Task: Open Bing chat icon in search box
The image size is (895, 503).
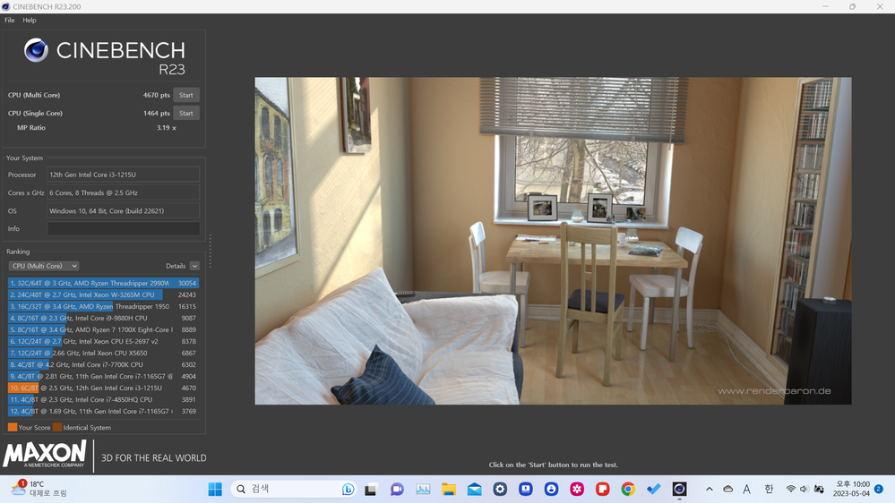Action: [x=348, y=490]
